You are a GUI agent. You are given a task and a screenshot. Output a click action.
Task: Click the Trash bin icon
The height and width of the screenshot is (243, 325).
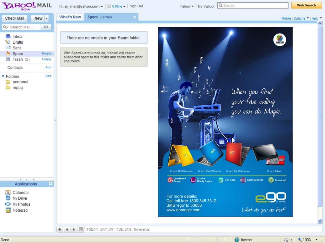point(8,59)
